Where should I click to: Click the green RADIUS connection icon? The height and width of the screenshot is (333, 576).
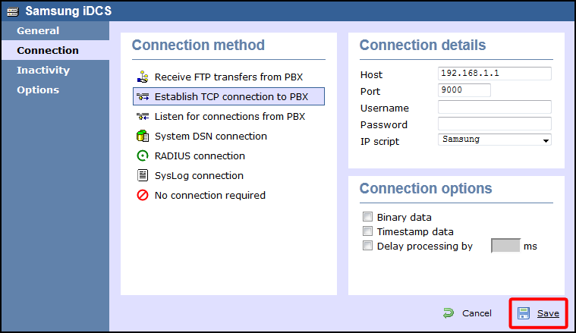point(142,156)
